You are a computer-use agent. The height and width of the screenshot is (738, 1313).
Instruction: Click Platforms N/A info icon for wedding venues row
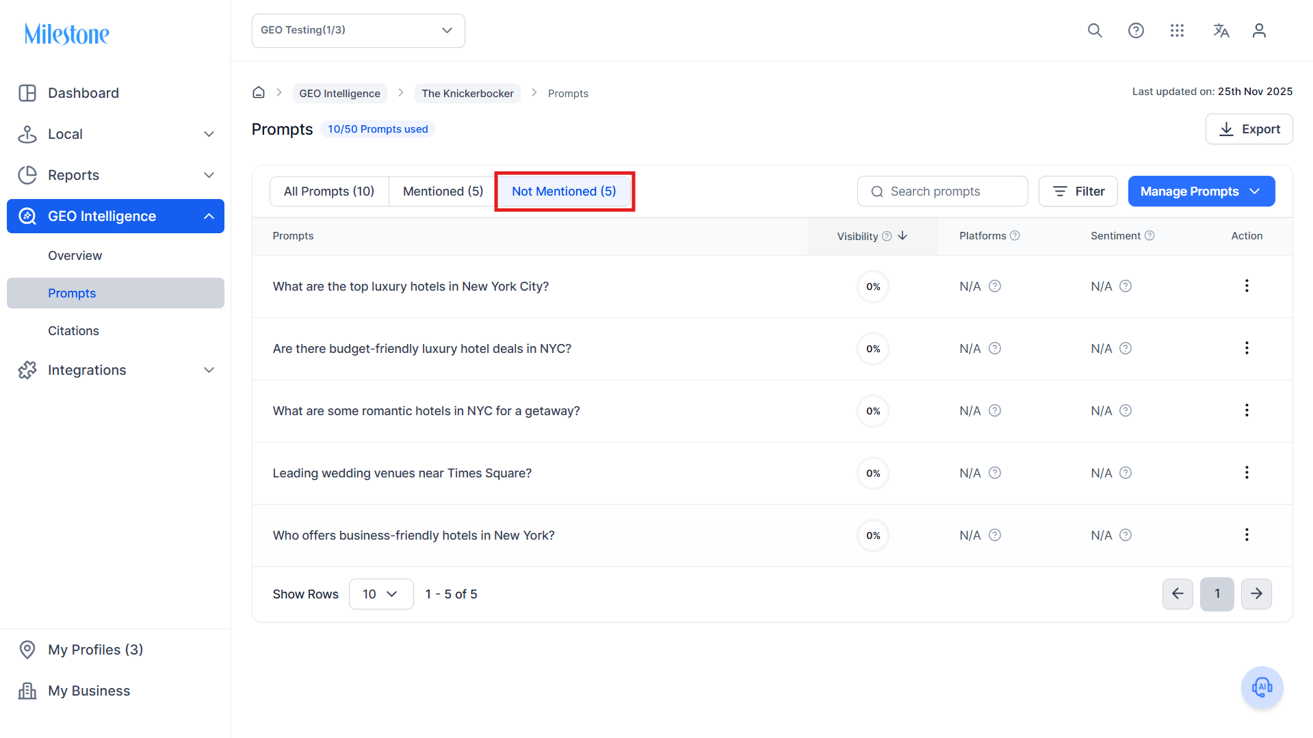[995, 473]
